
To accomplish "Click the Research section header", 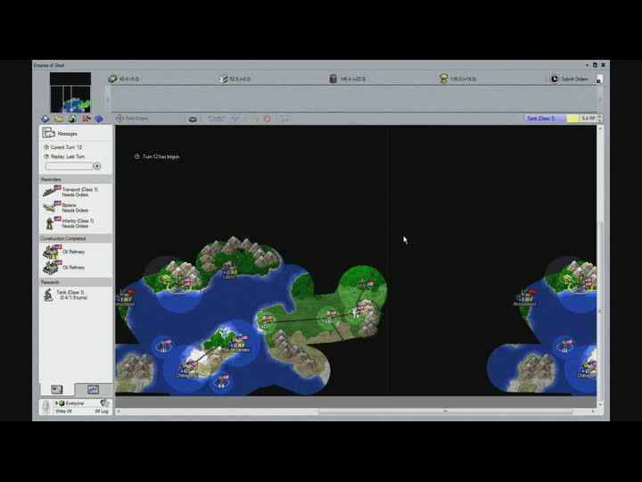I will pos(75,282).
